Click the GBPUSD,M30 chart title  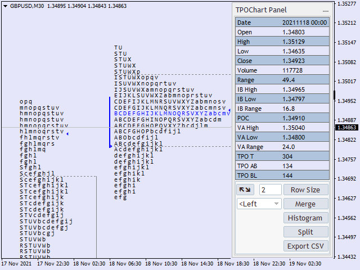coord(27,6)
